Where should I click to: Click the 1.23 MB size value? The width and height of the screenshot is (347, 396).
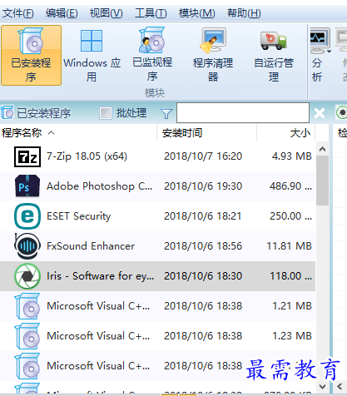click(292, 336)
